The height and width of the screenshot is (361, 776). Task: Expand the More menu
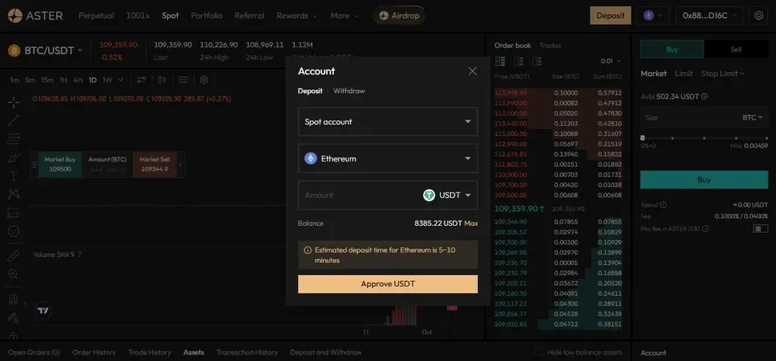(x=345, y=16)
